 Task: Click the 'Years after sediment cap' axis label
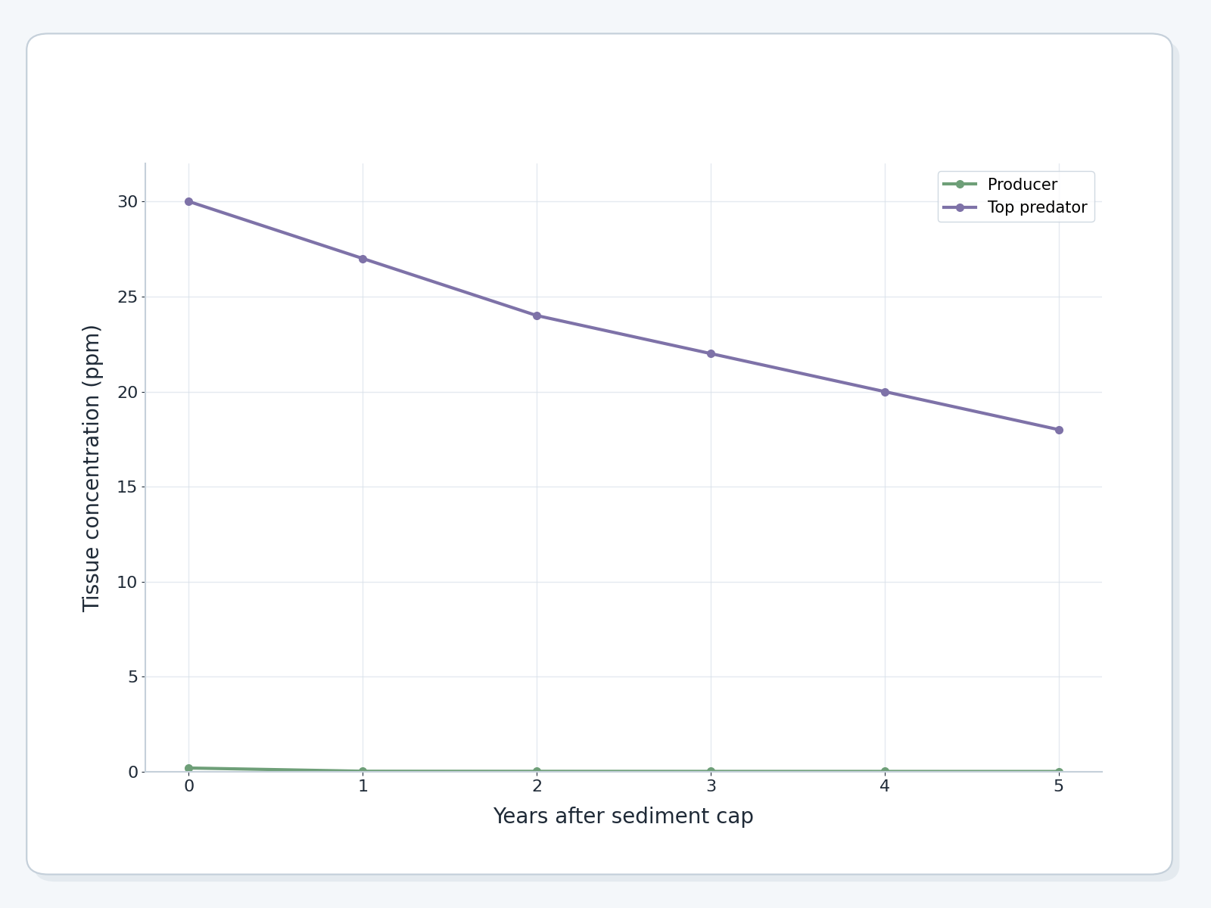[x=624, y=816]
